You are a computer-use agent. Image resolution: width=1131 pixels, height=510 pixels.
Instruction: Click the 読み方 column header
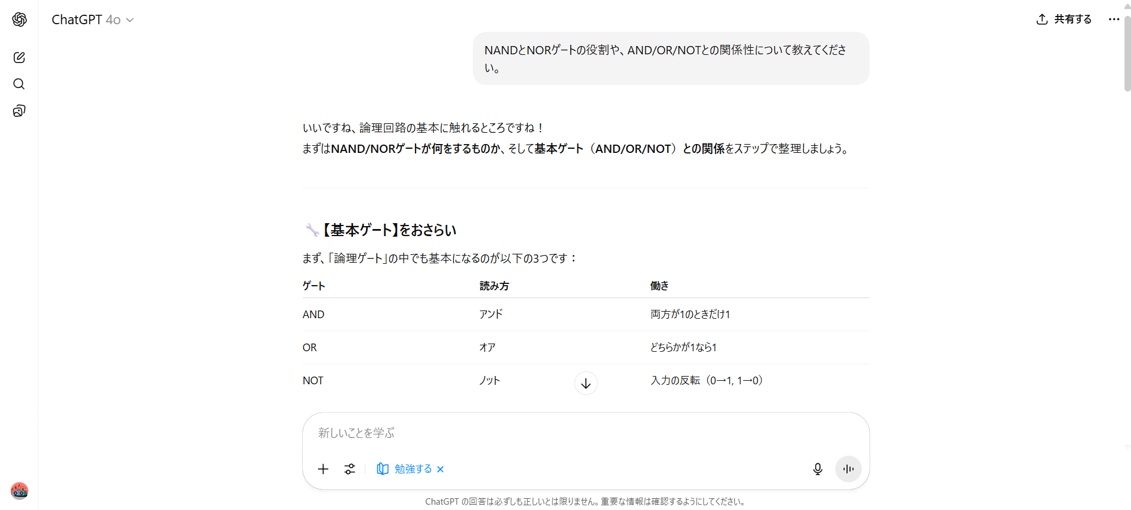coord(494,286)
